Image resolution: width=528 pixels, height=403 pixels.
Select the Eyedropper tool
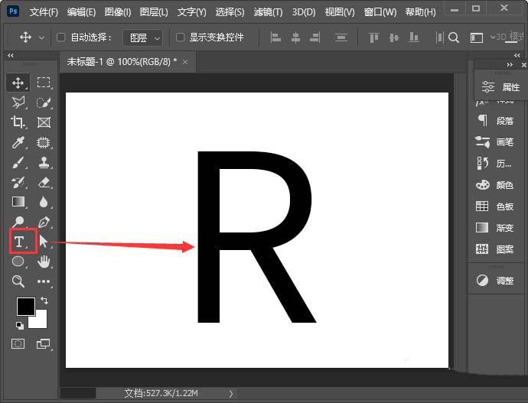click(x=18, y=142)
